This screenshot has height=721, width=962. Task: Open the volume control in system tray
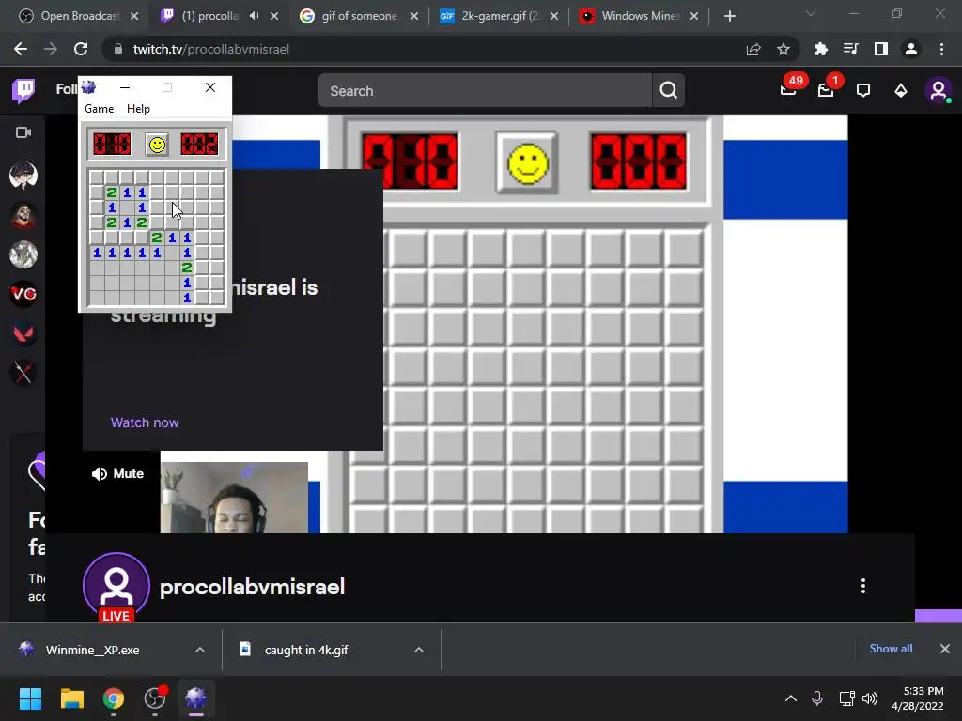coord(870,698)
